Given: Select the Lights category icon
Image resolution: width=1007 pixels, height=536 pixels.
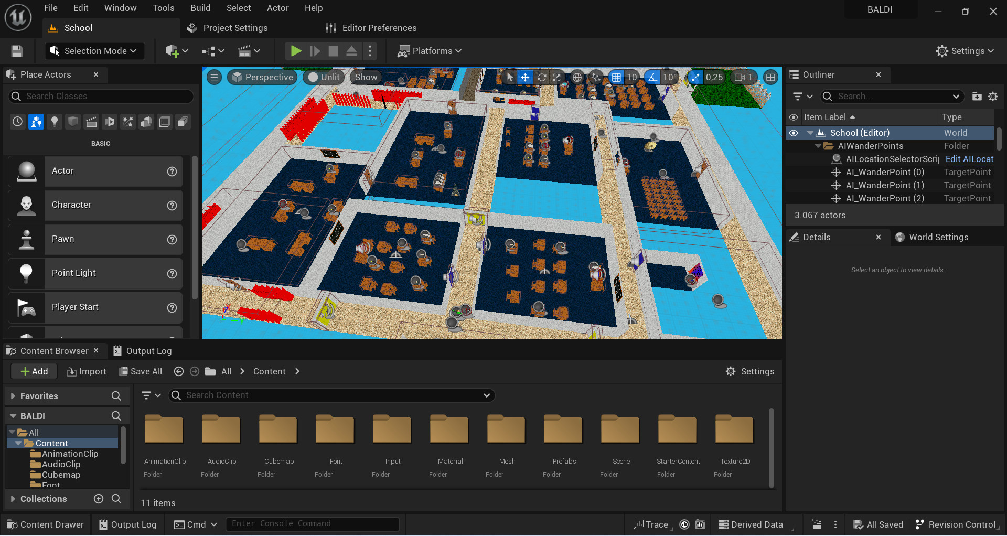Looking at the screenshot, I should coord(54,122).
